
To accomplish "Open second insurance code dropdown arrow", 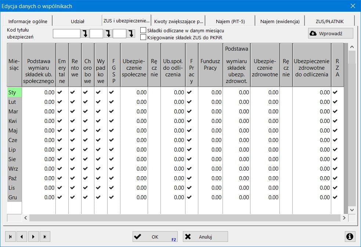I will [108, 34].
